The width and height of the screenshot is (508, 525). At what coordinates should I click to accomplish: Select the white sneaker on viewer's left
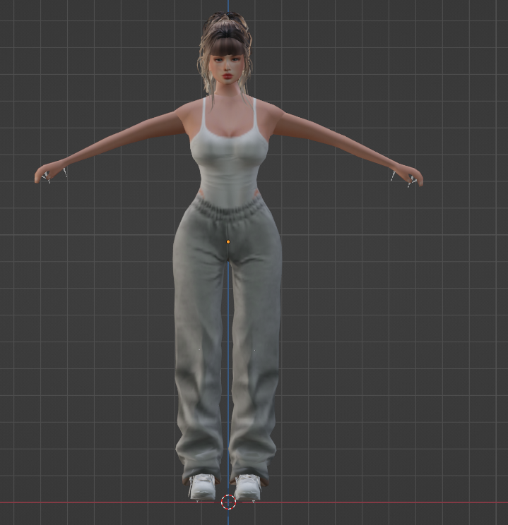point(202,486)
